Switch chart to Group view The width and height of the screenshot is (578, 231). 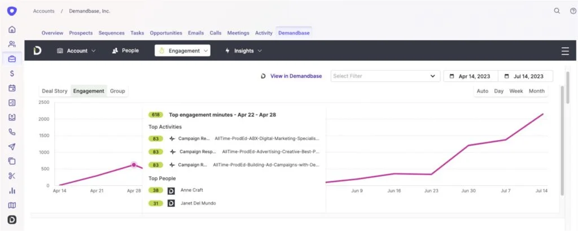pyautogui.click(x=117, y=91)
